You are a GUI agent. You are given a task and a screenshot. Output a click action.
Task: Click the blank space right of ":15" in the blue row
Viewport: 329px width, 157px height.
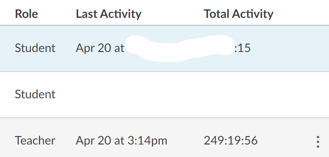click(287, 48)
